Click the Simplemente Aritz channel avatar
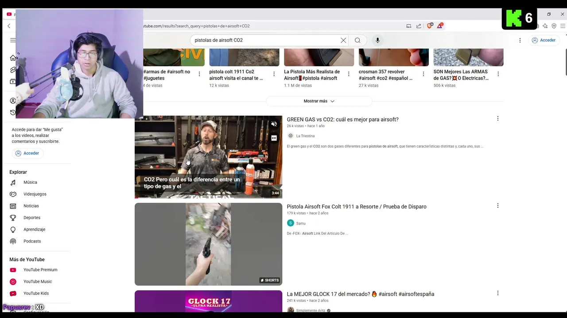567x318 pixels. point(291,310)
